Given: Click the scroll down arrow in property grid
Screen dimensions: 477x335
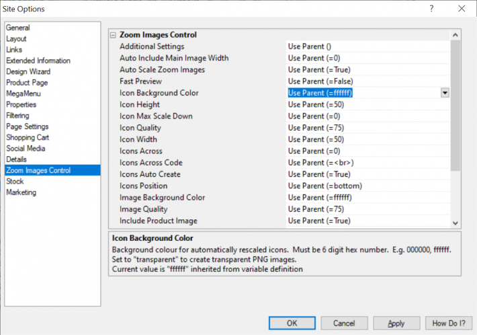Looking at the screenshot, I should point(456,223).
